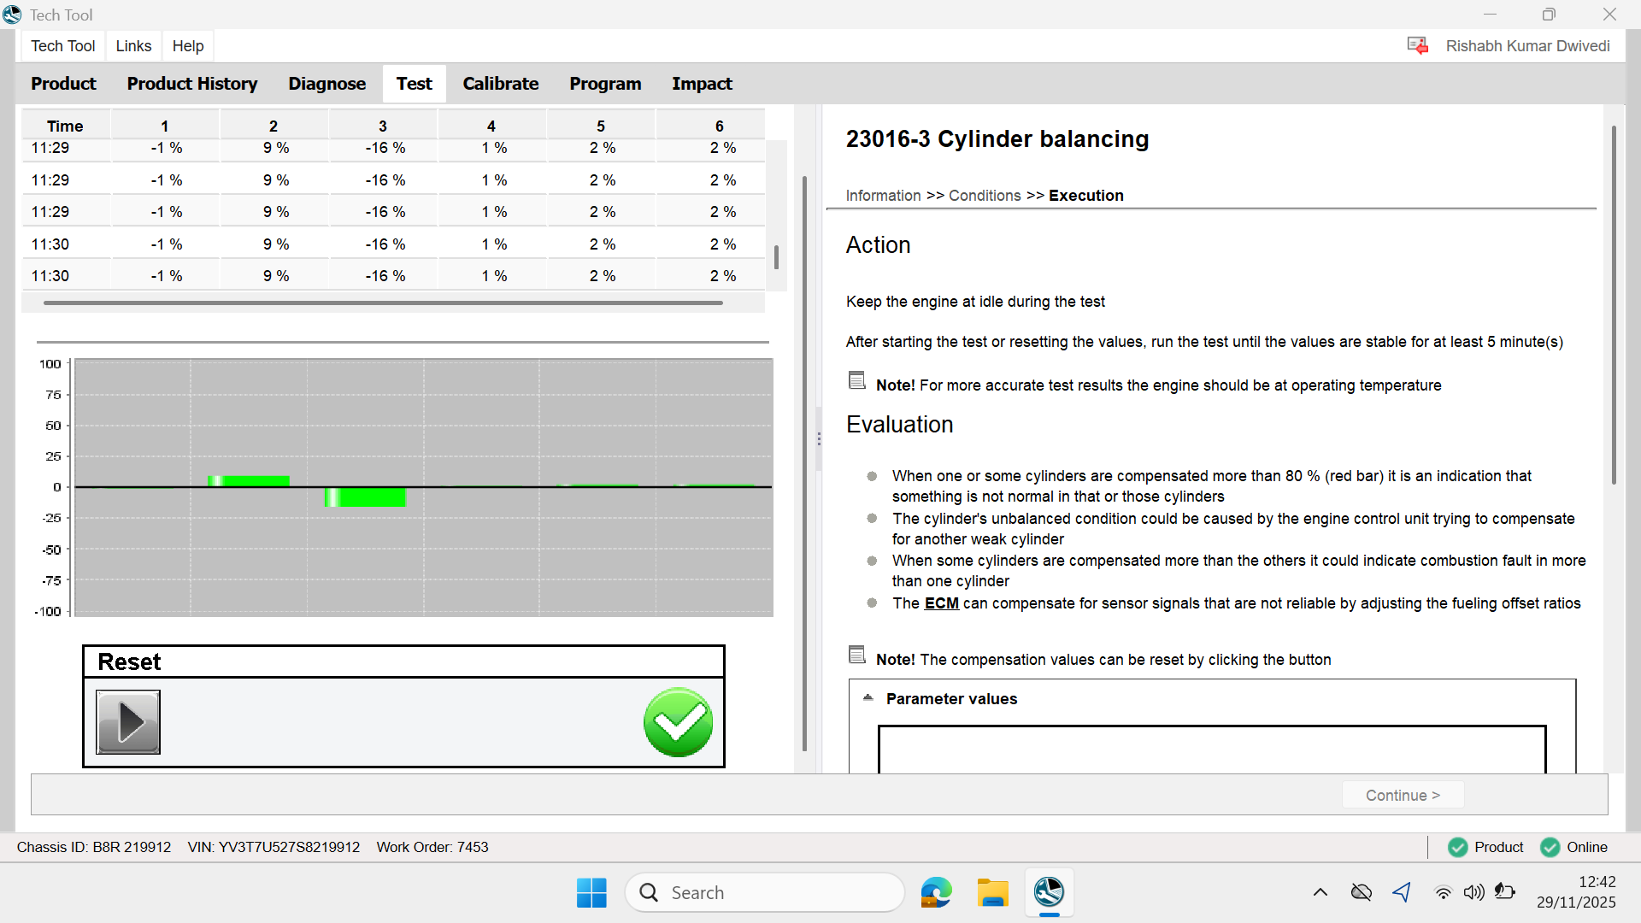Click the cloud sync off tray icon

click(x=1361, y=892)
